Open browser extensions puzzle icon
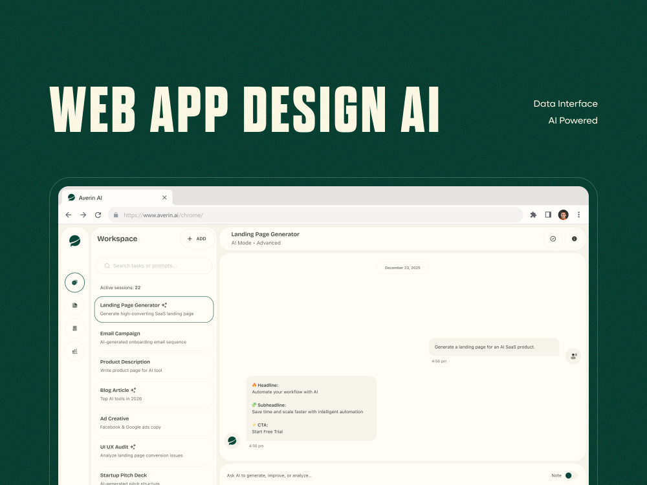The image size is (647, 485). click(x=533, y=215)
